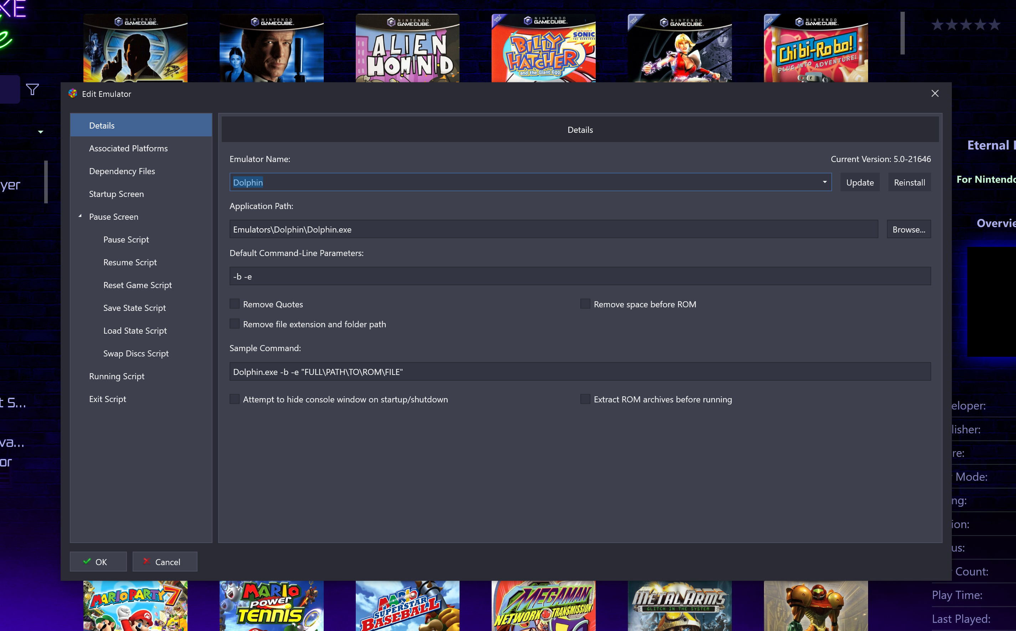Click the Cancel button
1016x631 pixels.
click(165, 561)
